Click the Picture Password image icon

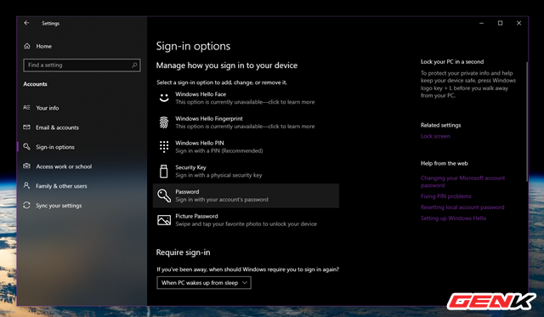(164, 220)
